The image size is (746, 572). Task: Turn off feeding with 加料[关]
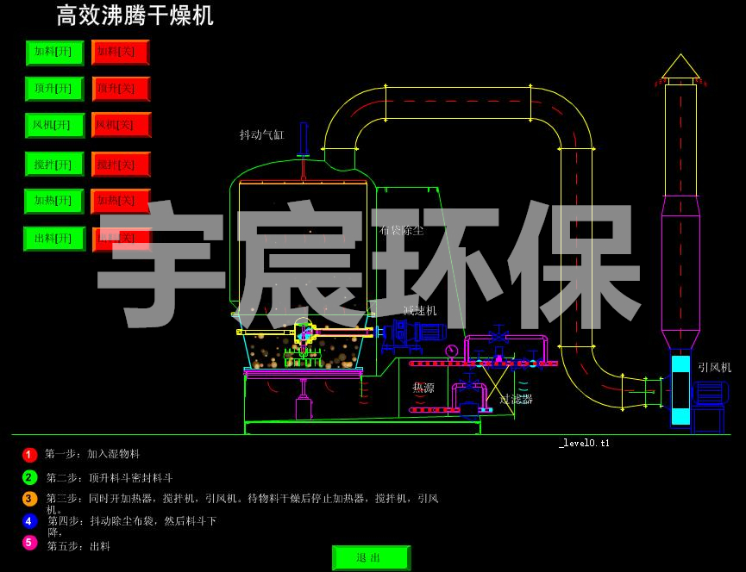point(121,53)
